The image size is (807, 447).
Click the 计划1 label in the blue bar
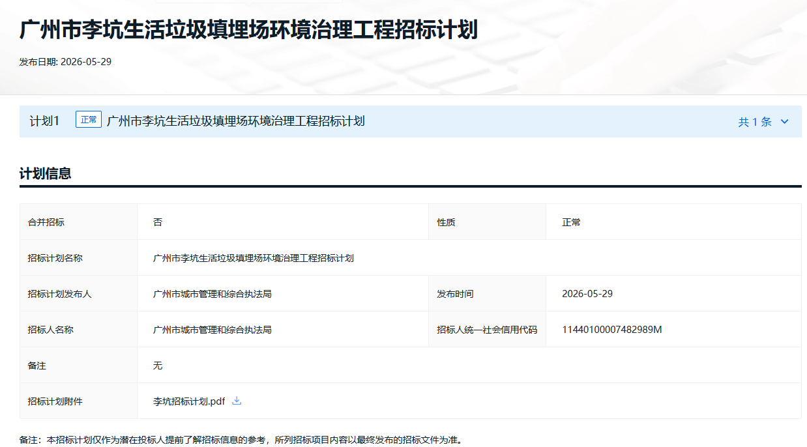45,121
